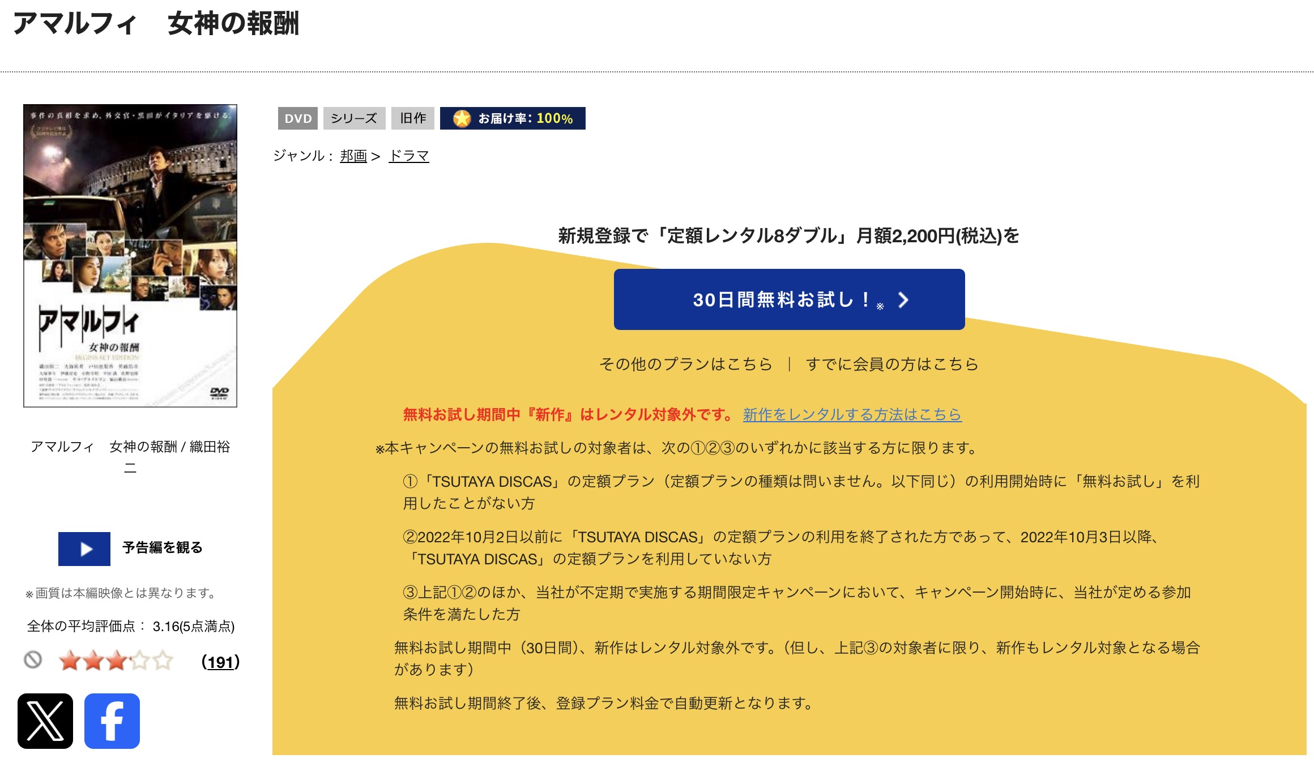Click condition ① TSUTAYA DISCAS text
The height and width of the screenshot is (763, 1314).
[x=801, y=492]
